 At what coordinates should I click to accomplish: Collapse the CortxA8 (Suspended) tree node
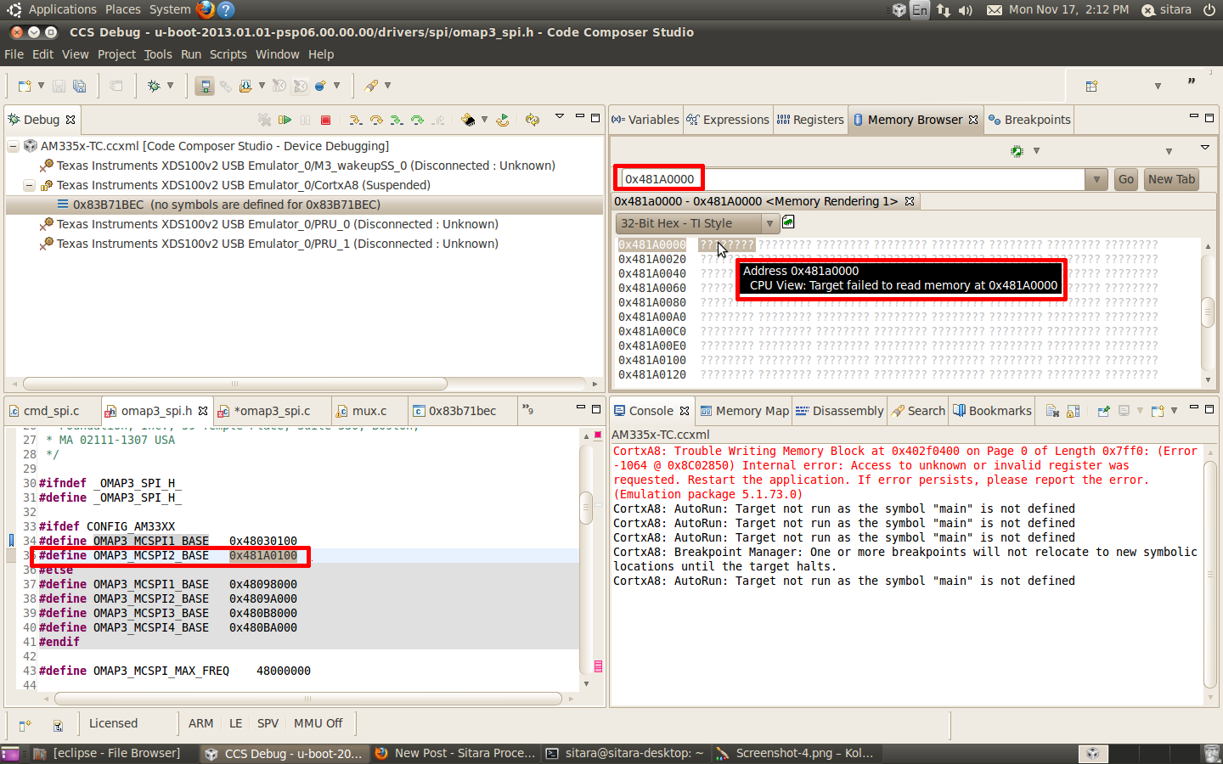(x=29, y=185)
